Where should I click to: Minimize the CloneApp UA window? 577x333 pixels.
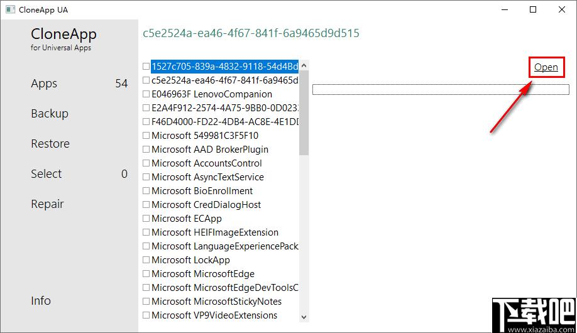pos(505,9)
